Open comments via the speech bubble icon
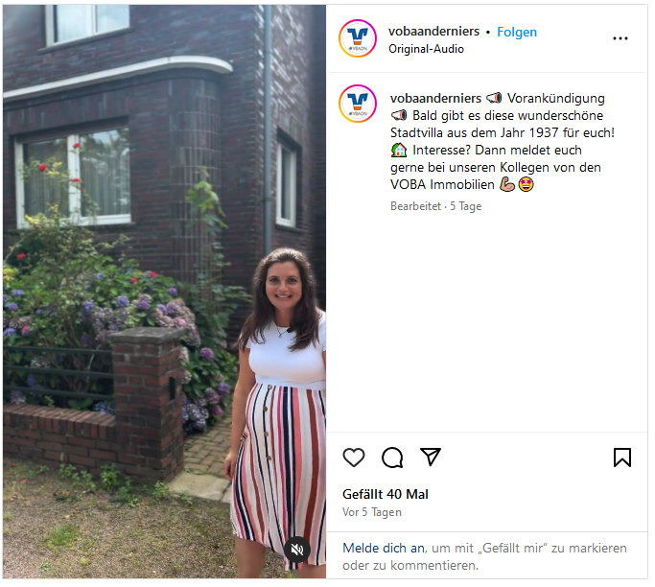The width and height of the screenshot is (655, 587). coord(392,458)
